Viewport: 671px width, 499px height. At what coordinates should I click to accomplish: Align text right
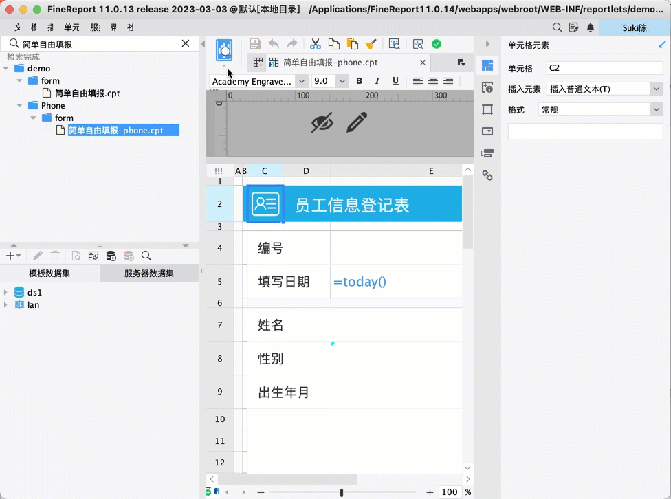[x=448, y=81]
